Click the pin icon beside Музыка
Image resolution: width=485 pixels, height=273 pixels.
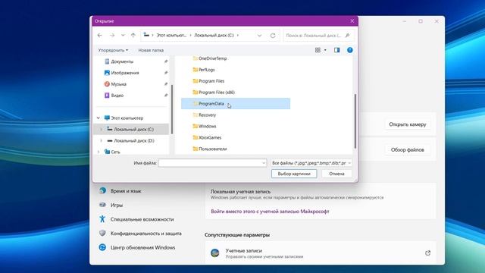click(166, 84)
